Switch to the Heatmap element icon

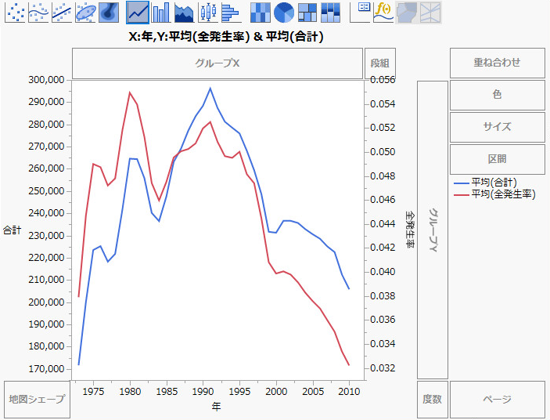261,12
